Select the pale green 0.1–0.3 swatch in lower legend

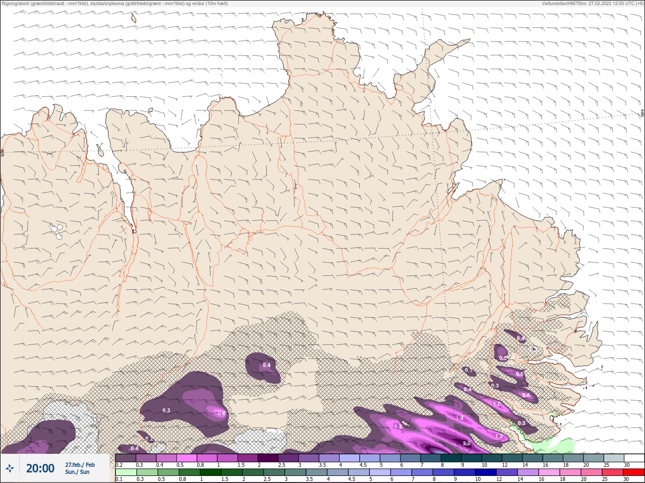(x=126, y=472)
